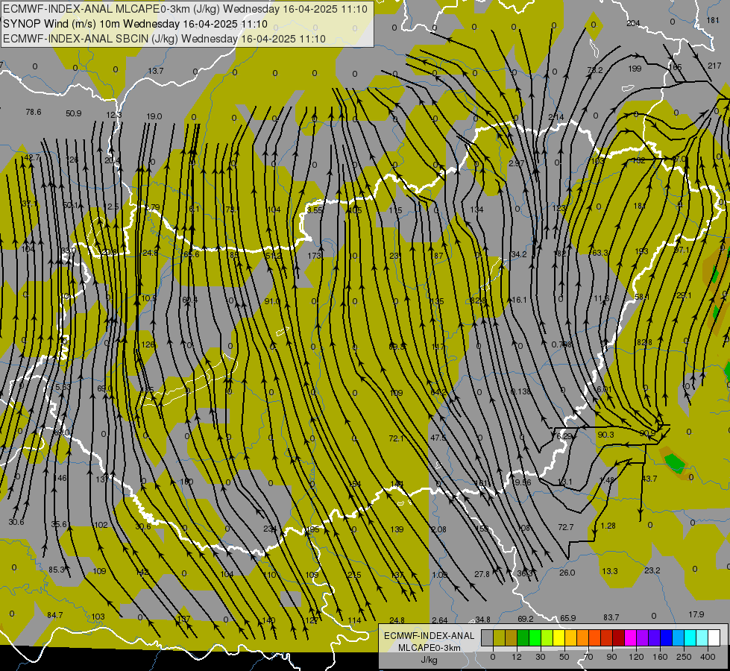Click the legend tick label 50
Viewport: 730px width, 671px height.
pyautogui.click(x=564, y=657)
